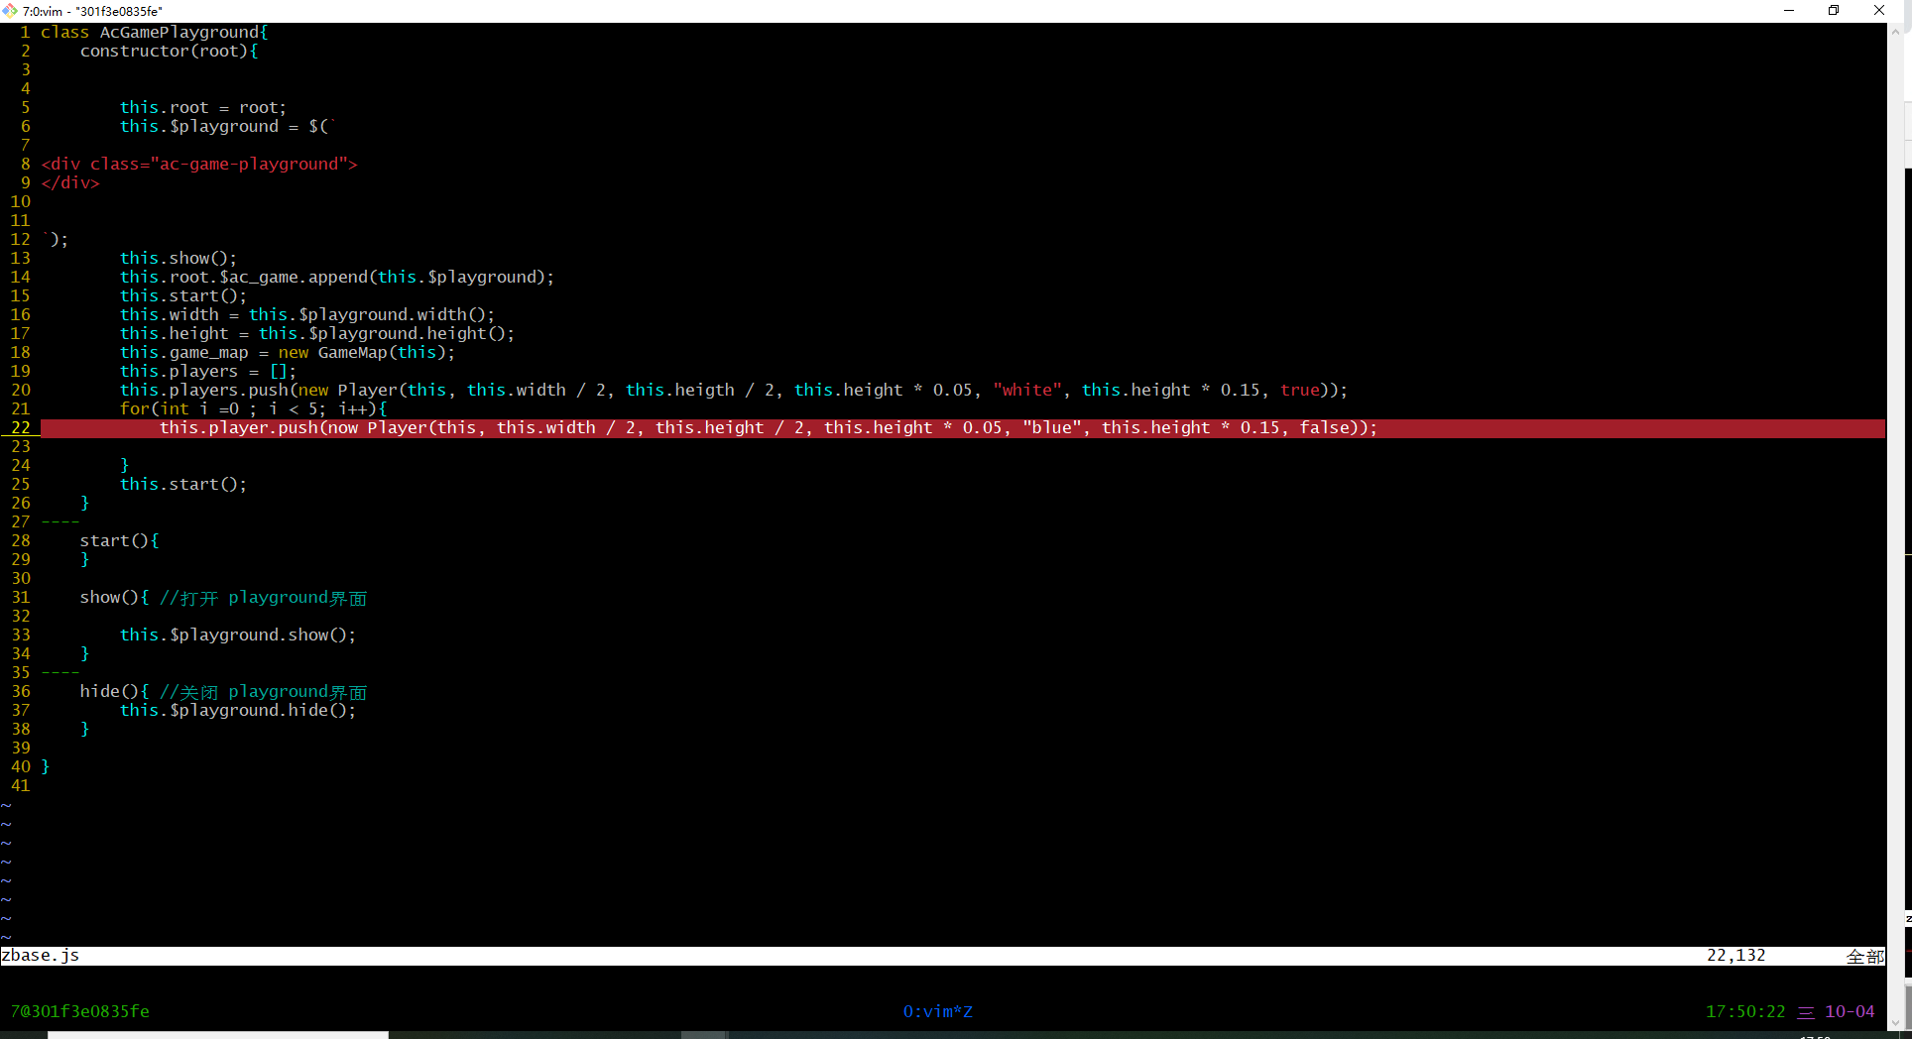Image resolution: width=1912 pixels, height=1039 pixels.
Task: Click the highlighted line 22 number
Action: pos(21,428)
